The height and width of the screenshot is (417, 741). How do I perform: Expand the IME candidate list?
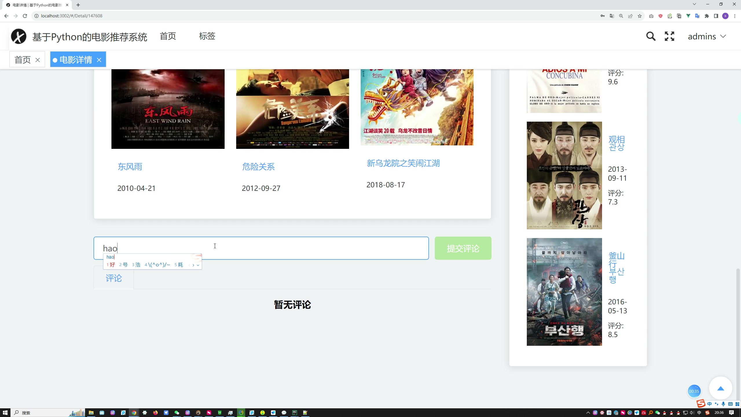[198, 265]
